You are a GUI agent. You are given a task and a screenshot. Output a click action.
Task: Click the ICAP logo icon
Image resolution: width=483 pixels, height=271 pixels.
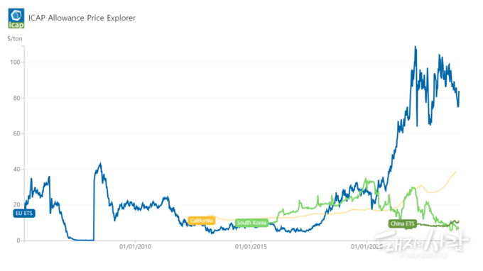click(x=16, y=18)
